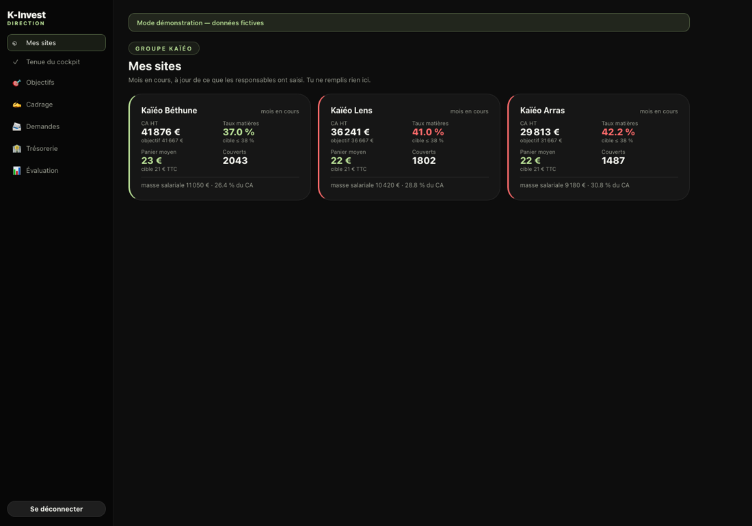Image resolution: width=752 pixels, height=526 pixels.
Task: Click the Mes sites sidebar icon
Action: [x=15, y=43]
